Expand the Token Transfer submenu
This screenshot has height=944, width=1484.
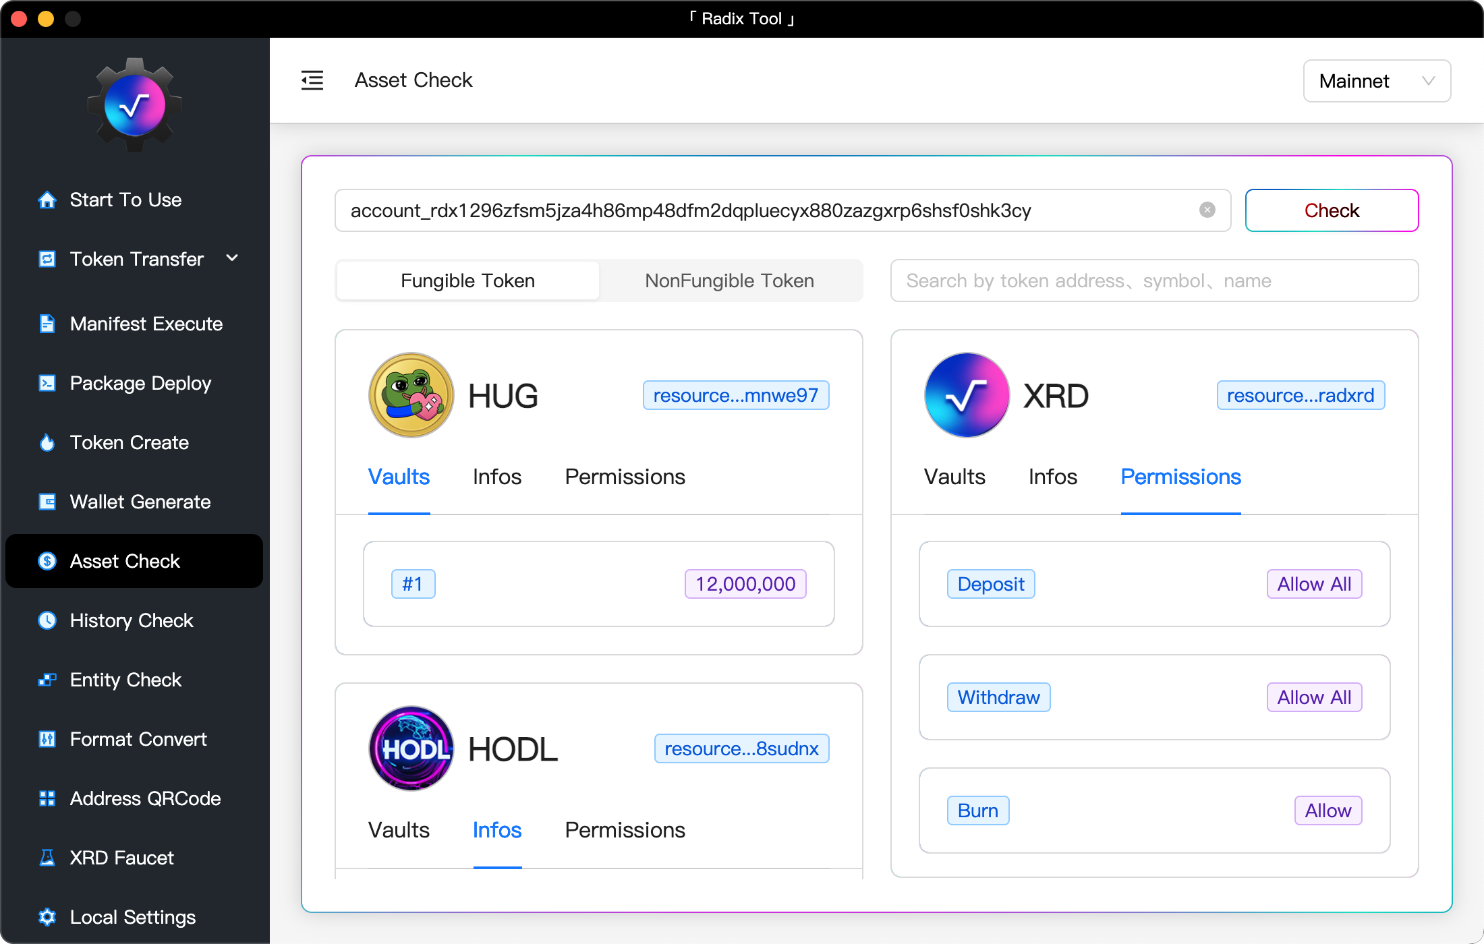click(232, 258)
